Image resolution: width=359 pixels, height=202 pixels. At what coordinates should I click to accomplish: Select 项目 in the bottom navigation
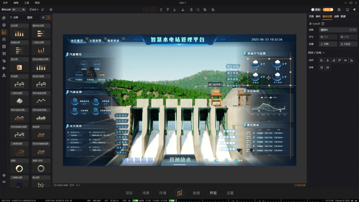point(129,193)
